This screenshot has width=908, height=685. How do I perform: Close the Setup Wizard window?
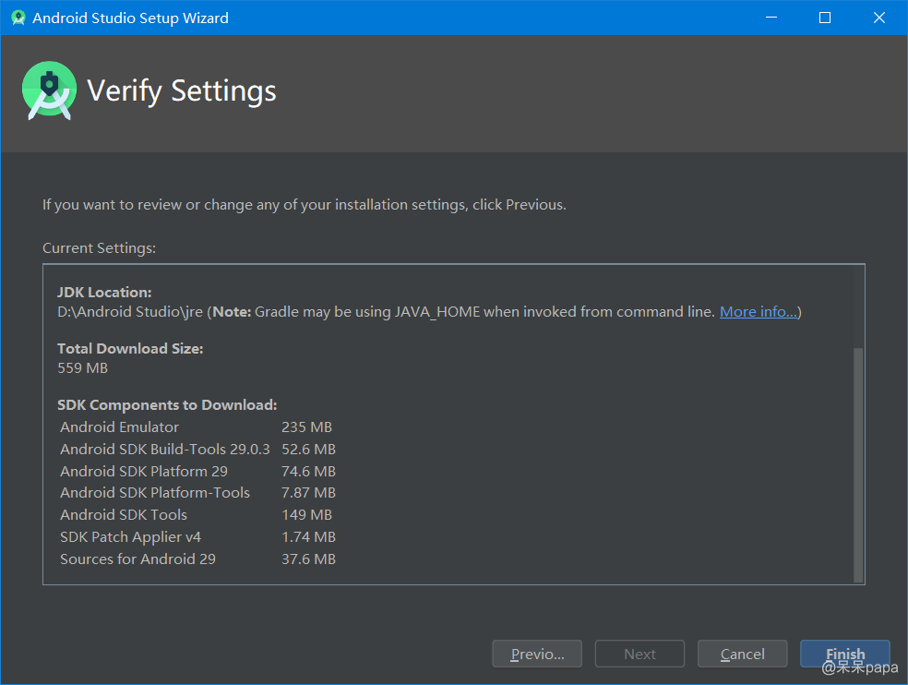tap(879, 18)
